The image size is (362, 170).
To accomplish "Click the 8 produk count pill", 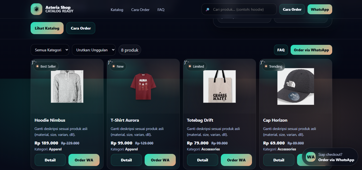I will coord(130,50).
